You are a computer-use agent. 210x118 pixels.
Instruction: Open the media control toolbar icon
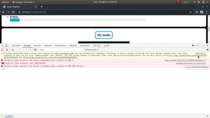point(197,12)
